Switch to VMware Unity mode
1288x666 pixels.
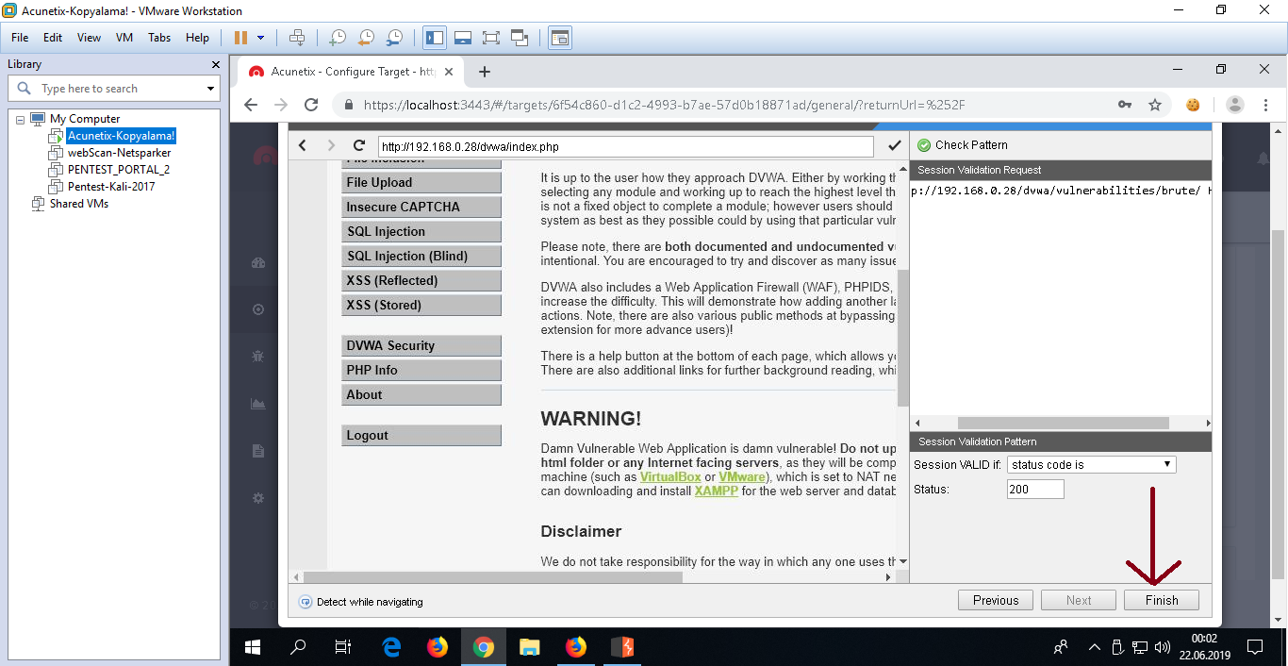520,38
